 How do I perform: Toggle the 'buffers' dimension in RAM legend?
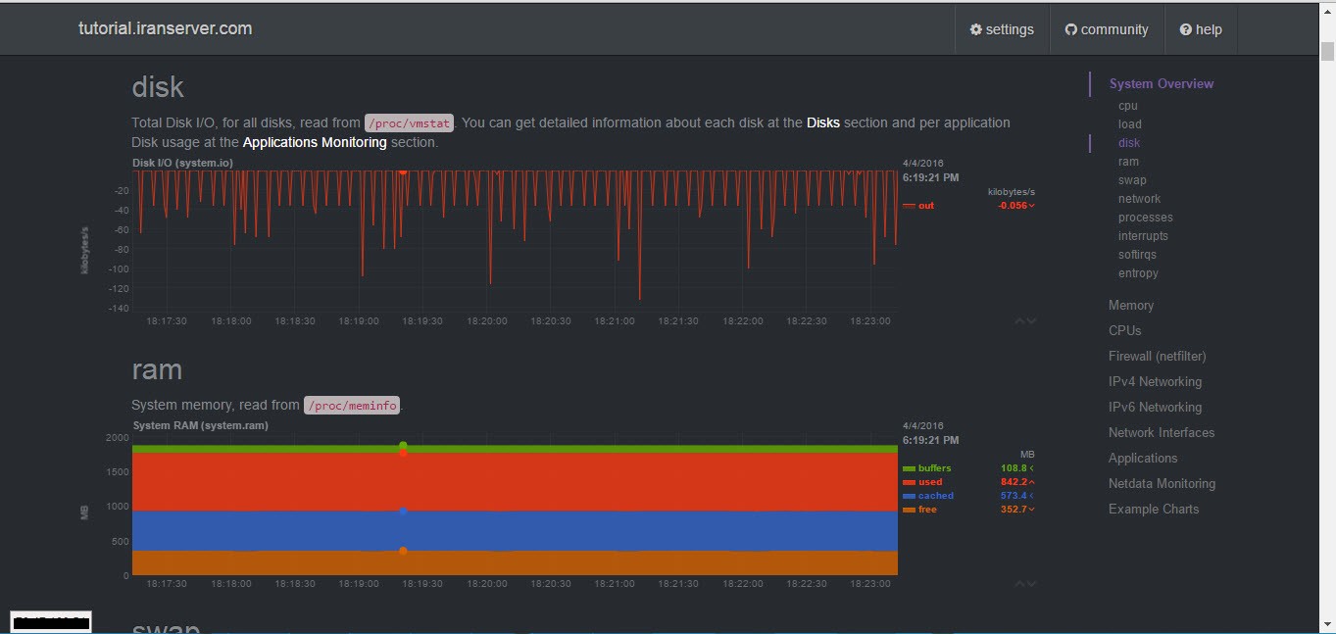pyautogui.click(x=934, y=468)
